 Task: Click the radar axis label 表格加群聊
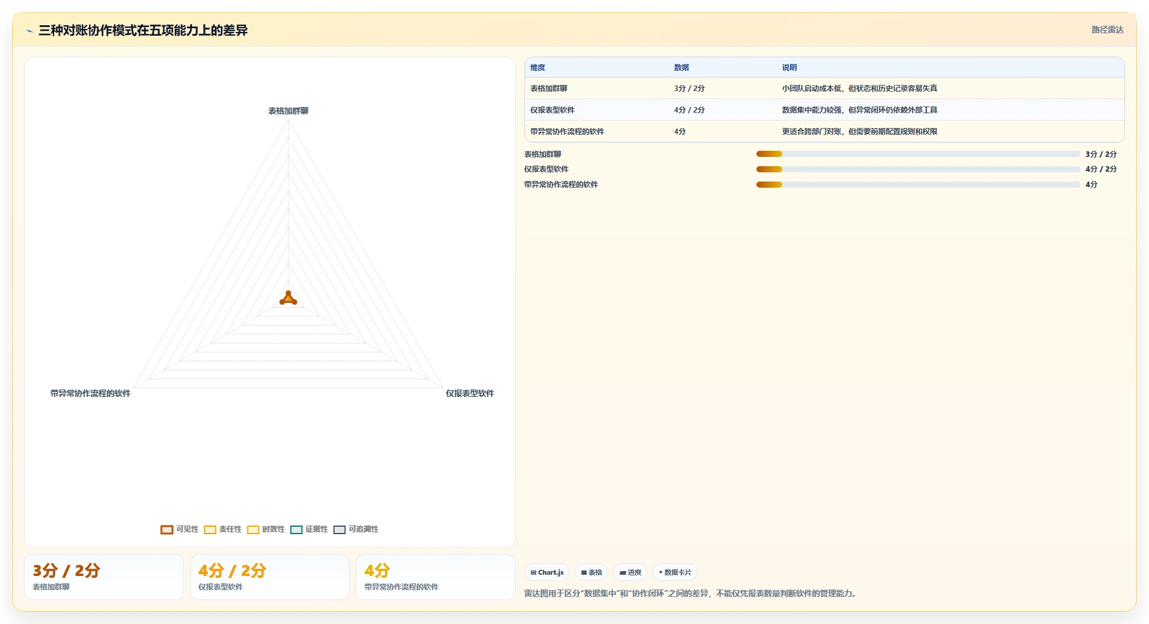coord(288,111)
